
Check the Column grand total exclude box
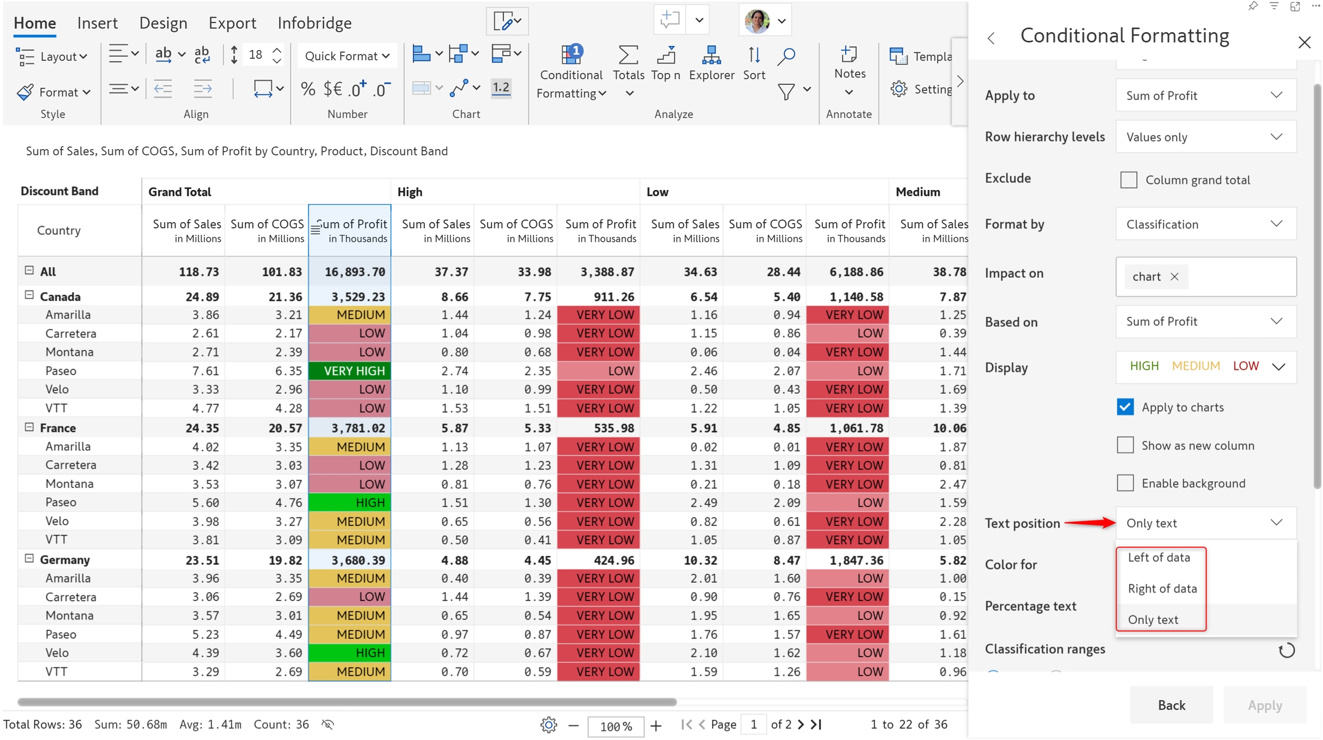pyautogui.click(x=1128, y=180)
